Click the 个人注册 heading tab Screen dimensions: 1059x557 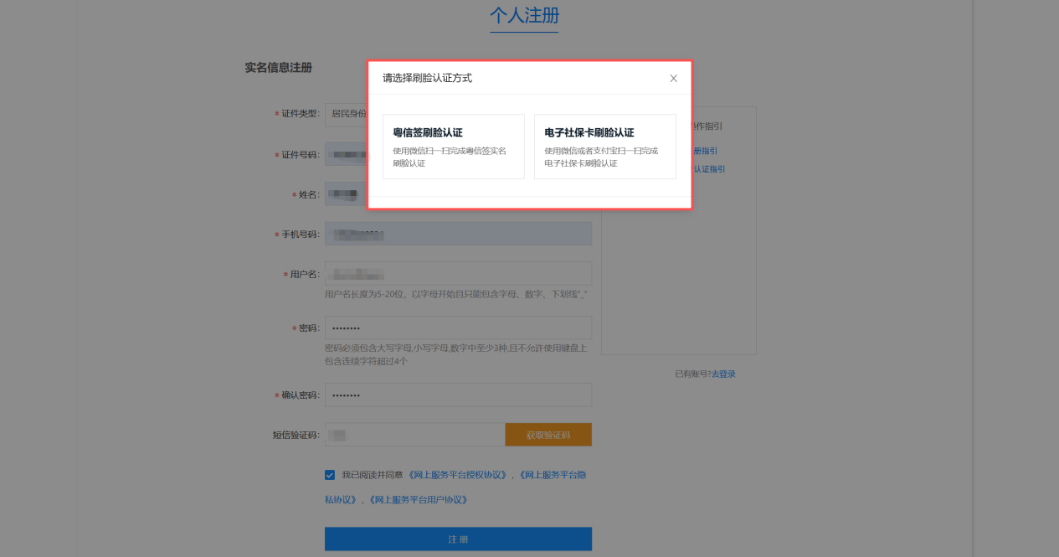pos(524,16)
